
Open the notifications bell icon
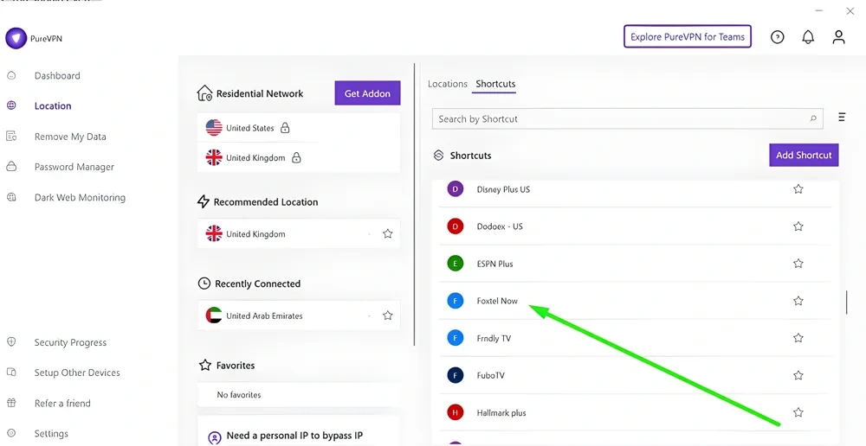click(x=808, y=37)
